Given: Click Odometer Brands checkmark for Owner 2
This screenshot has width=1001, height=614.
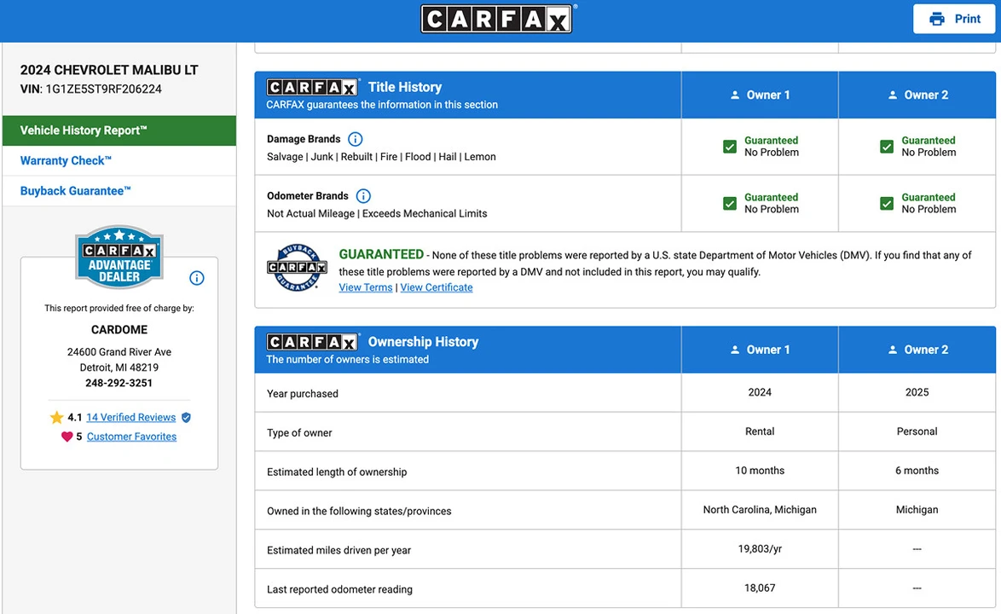Looking at the screenshot, I should (887, 203).
